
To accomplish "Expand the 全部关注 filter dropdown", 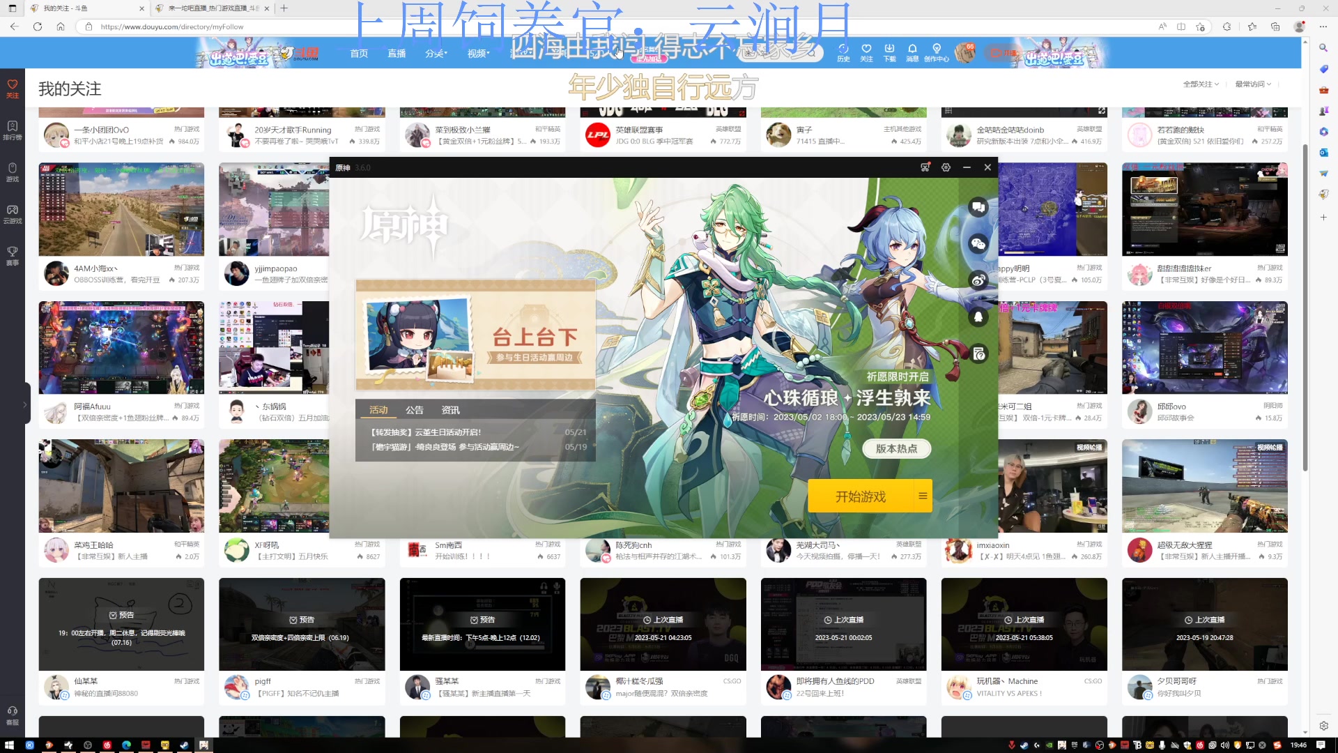I will (x=1201, y=84).
